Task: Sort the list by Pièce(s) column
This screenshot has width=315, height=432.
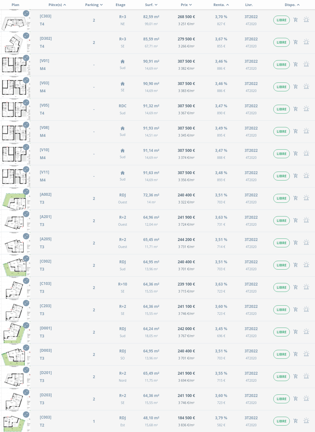Action: pyautogui.click(x=57, y=5)
